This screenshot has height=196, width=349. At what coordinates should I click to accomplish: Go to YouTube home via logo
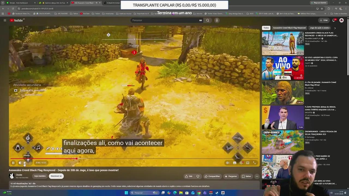pos(17,20)
